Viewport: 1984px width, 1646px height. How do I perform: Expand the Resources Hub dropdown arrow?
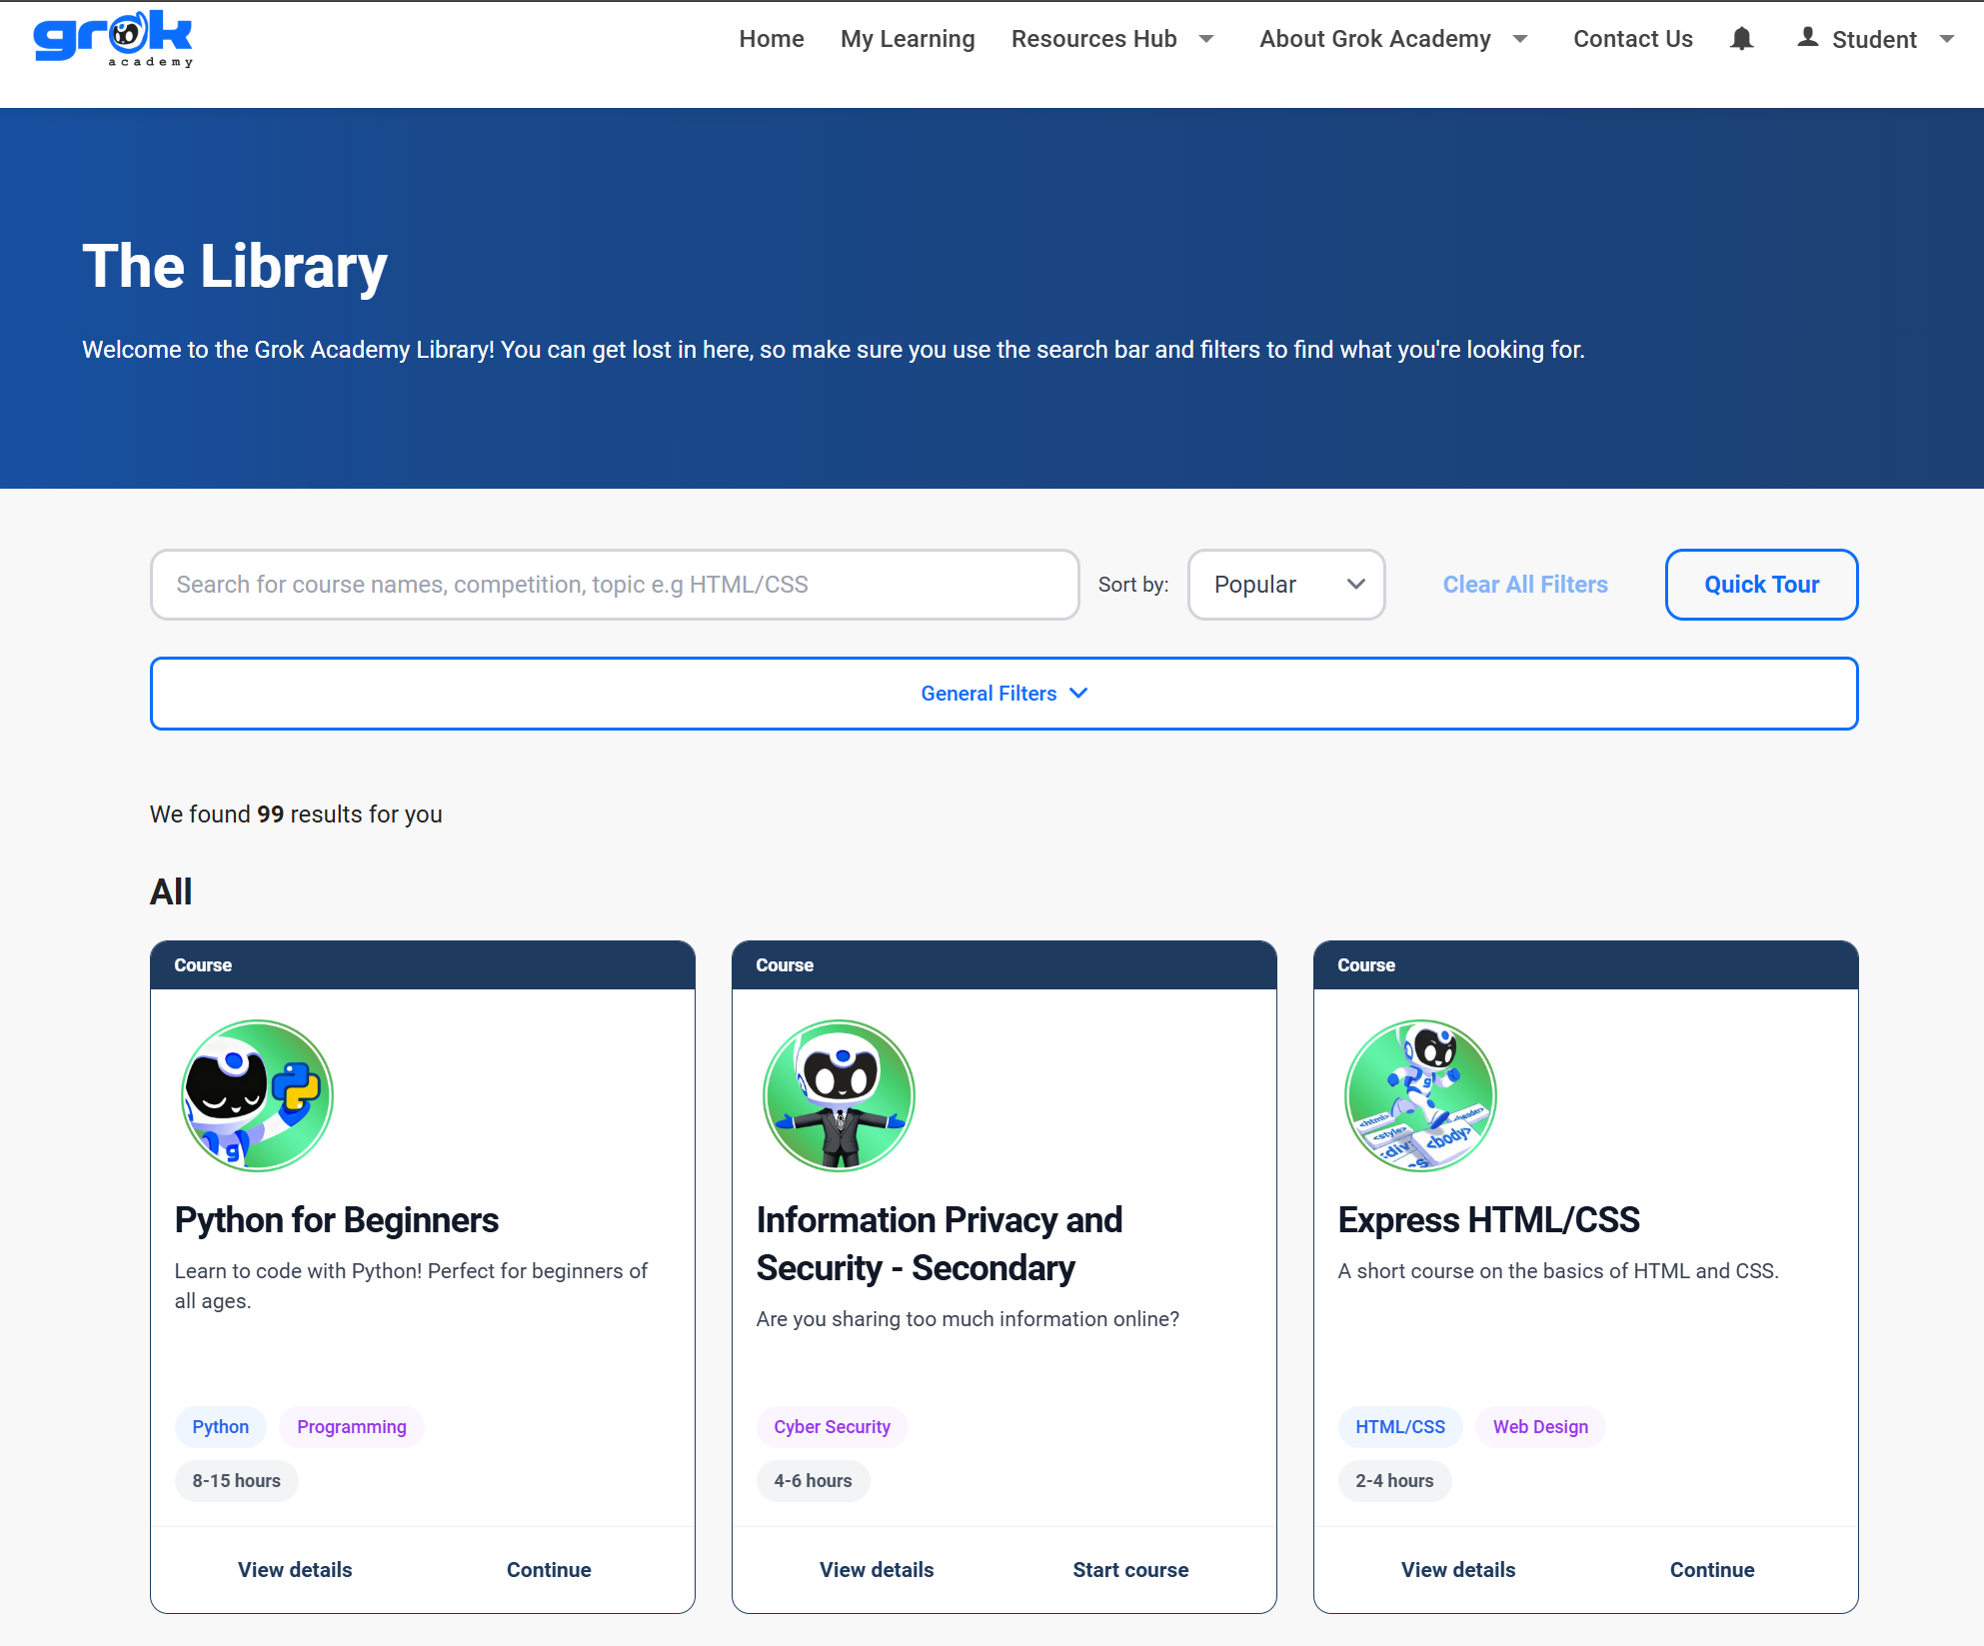[1206, 39]
